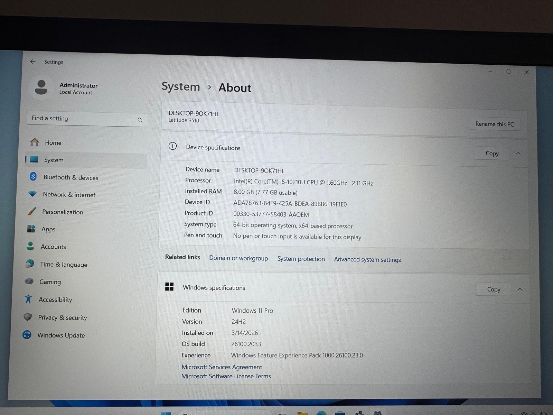Collapse the Device specifications section
Screen dimensions: 553x415
pos(518,154)
